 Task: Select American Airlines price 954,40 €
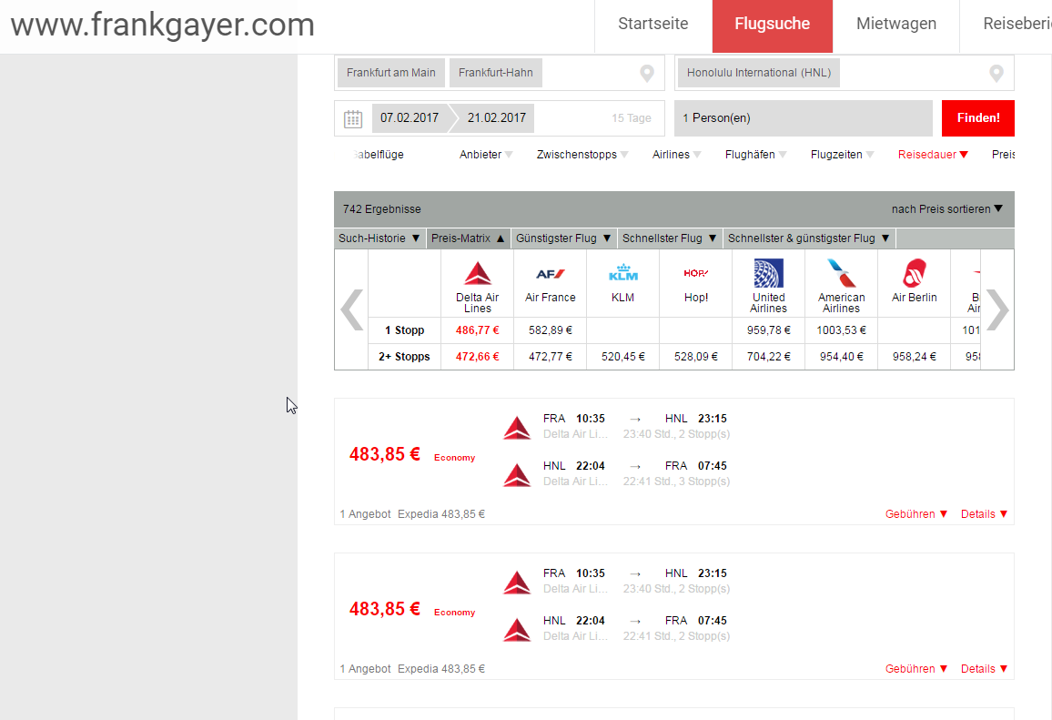click(x=842, y=357)
